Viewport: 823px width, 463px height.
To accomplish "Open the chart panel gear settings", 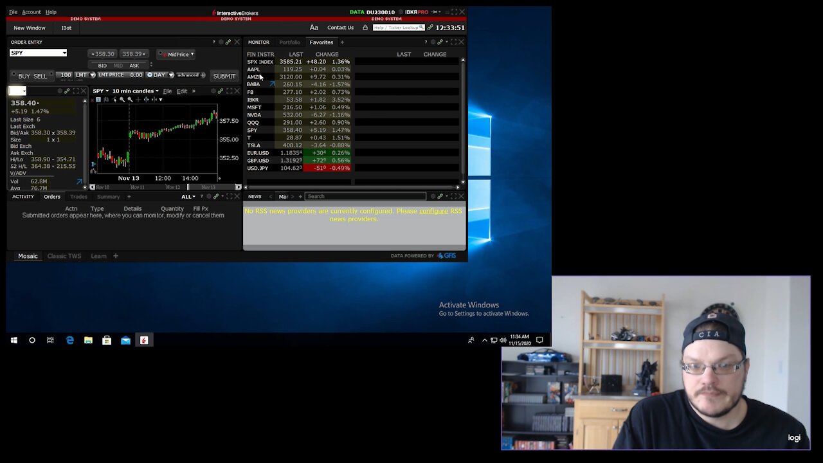I will (213, 91).
